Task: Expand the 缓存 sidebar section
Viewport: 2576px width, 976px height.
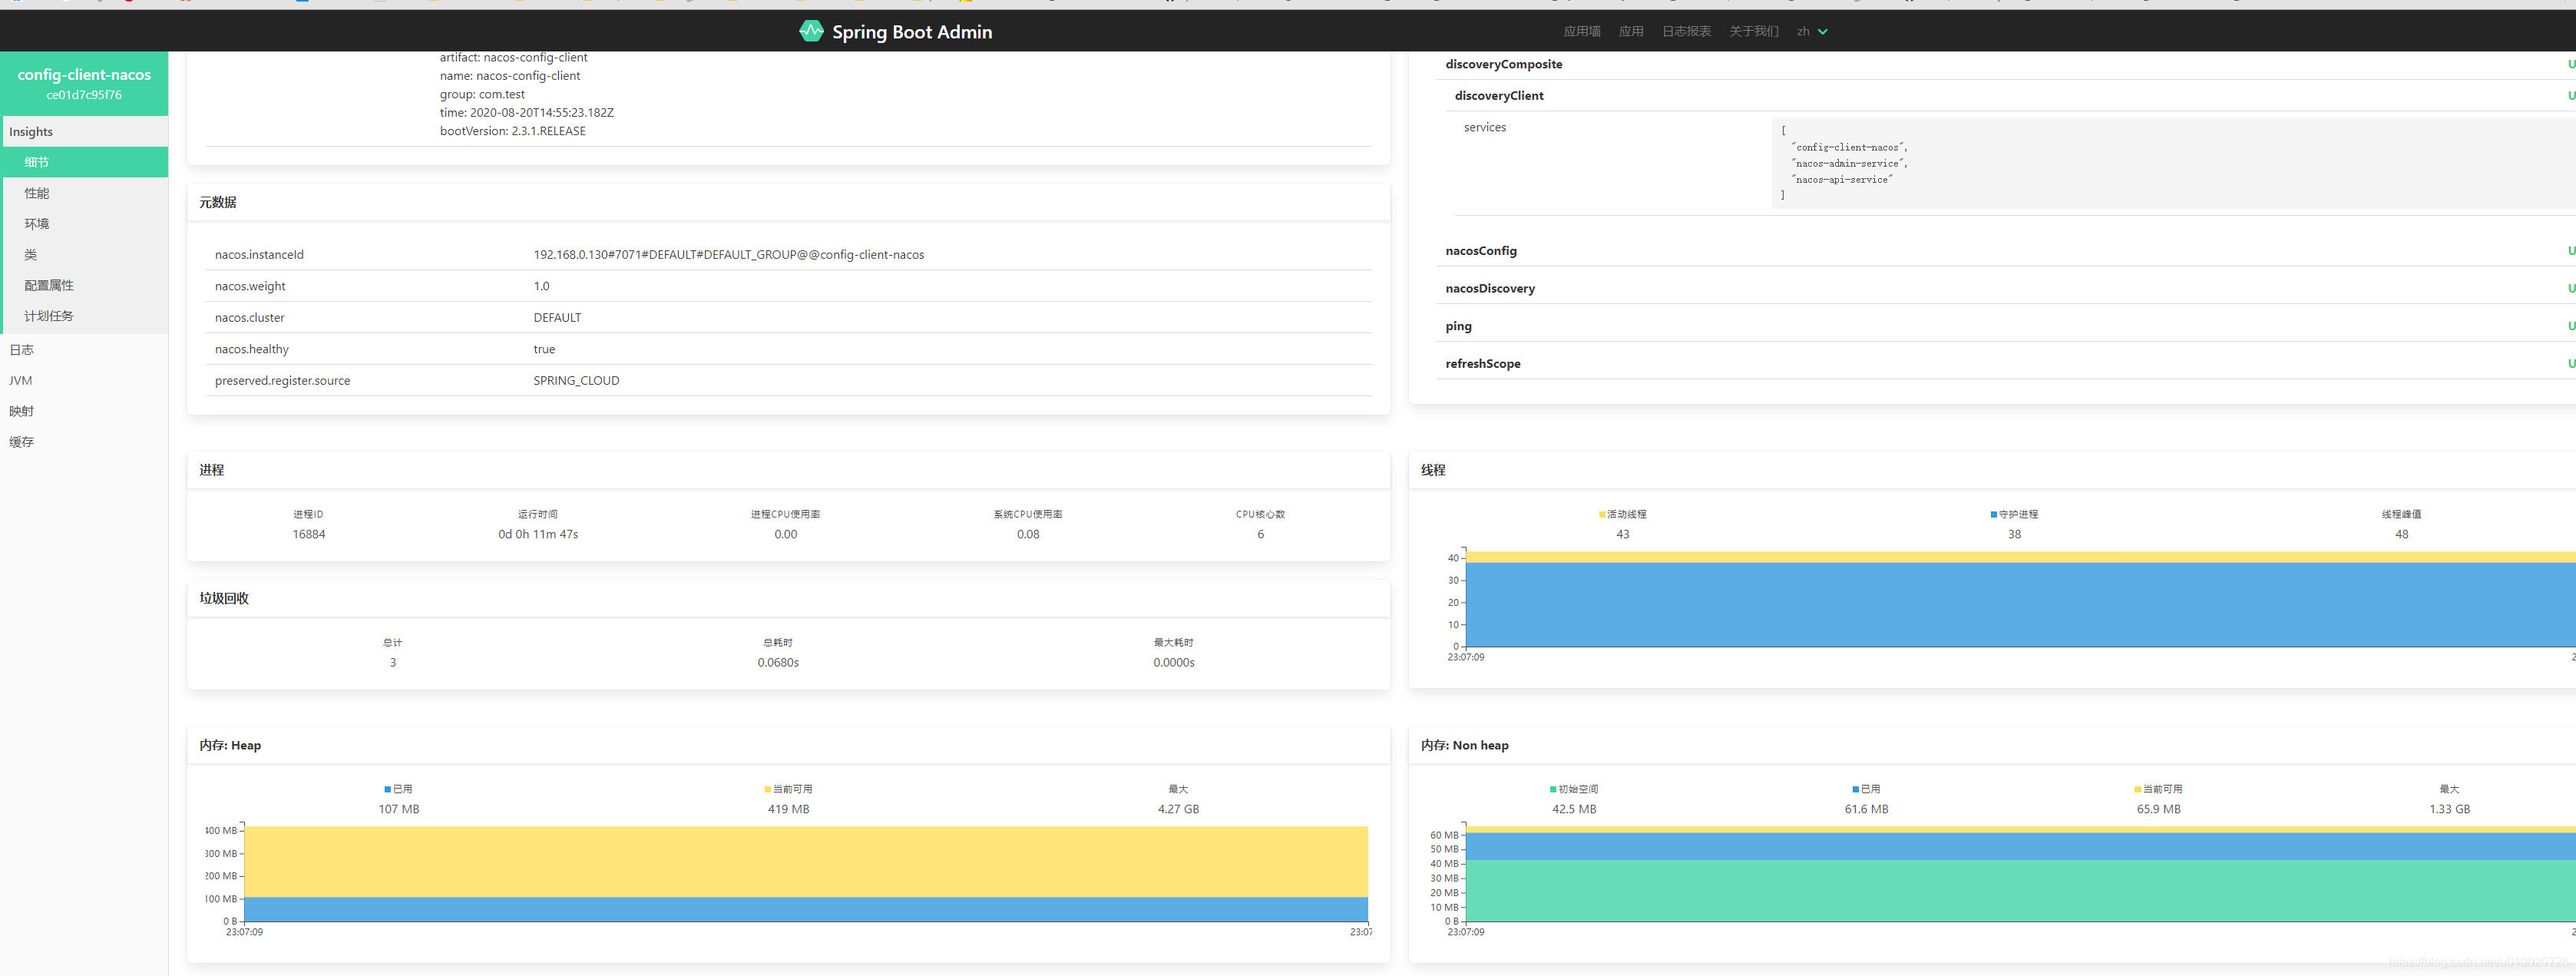Action: (x=84, y=442)
